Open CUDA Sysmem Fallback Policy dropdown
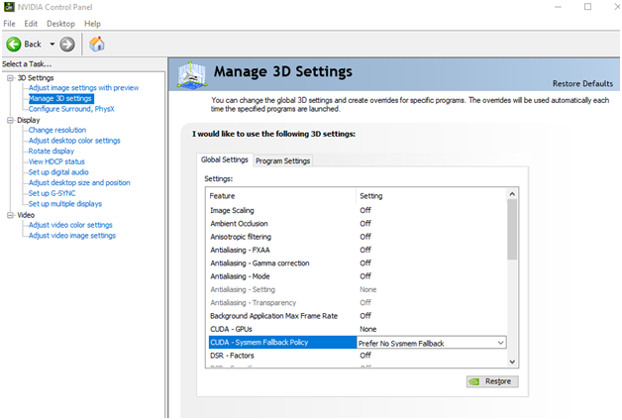Screen dimensions: 622x420 [500, 343]
